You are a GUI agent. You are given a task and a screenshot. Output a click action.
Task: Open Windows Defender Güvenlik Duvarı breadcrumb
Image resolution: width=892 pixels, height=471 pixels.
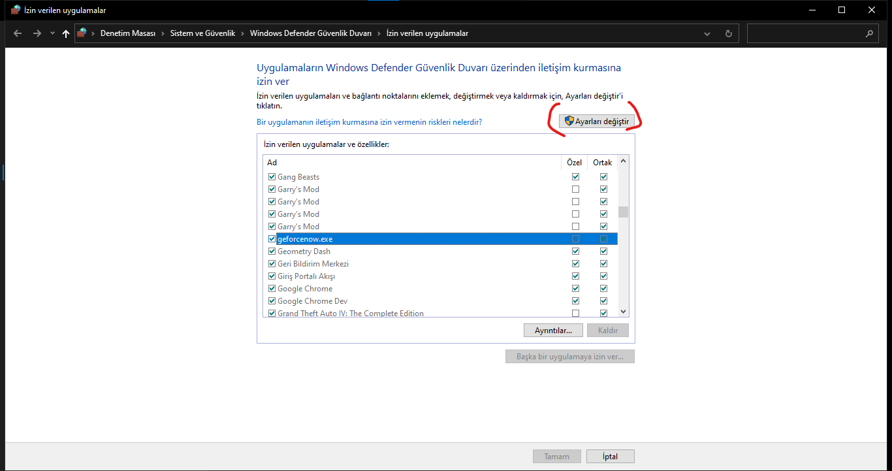pos(311,33)
